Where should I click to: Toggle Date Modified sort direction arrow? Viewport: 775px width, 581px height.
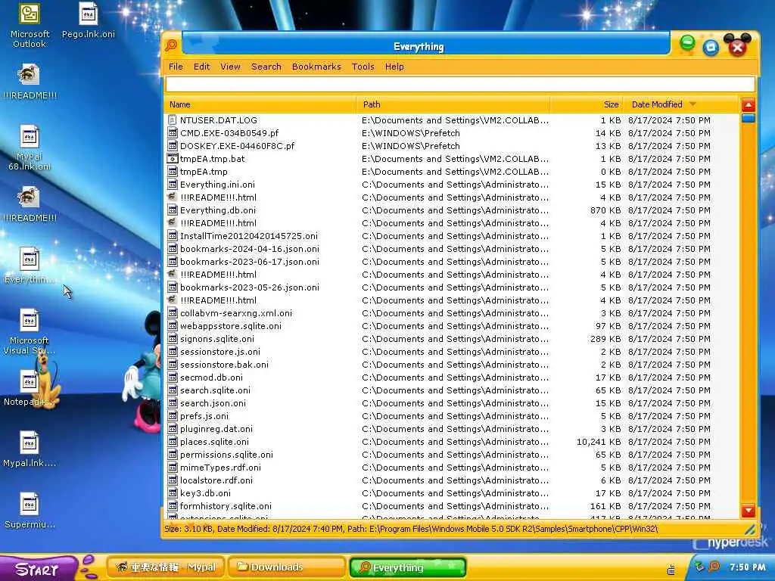[693, 104]
